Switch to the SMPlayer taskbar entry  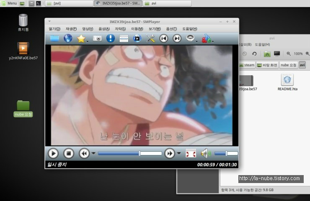118,3
